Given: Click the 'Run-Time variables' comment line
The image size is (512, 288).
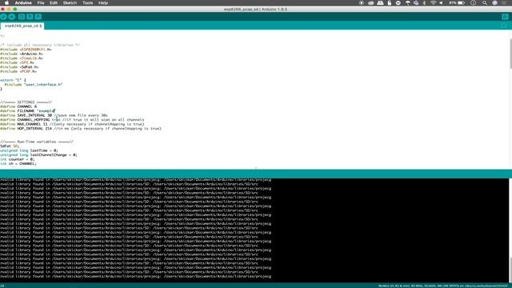Looking at the screenshot, I should tap(37, 142).
